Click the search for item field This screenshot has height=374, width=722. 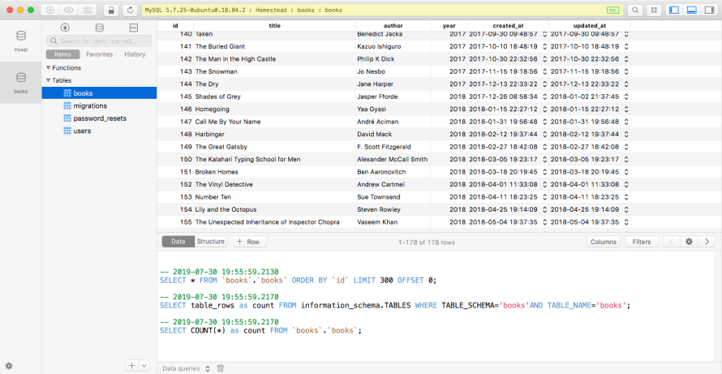coord(99,41)
